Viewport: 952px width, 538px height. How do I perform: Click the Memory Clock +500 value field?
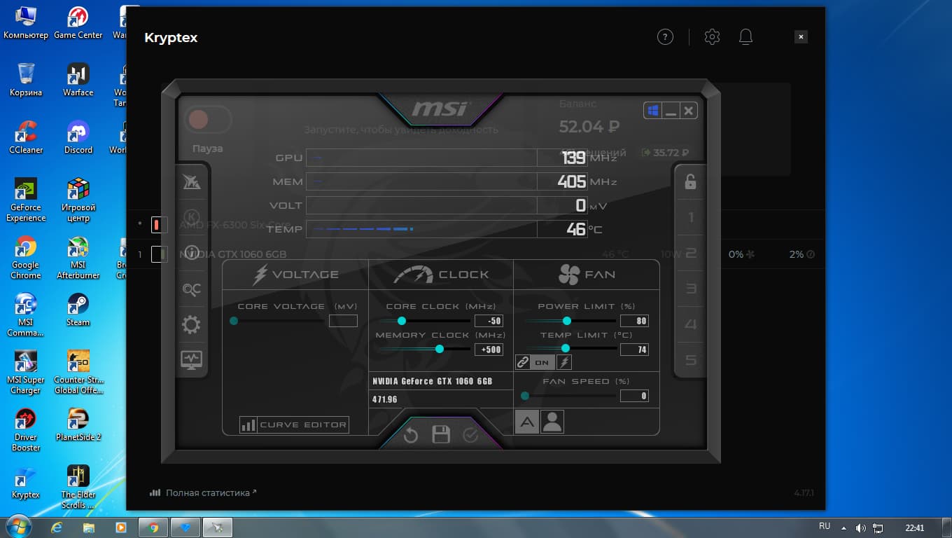tap(489, 350)
